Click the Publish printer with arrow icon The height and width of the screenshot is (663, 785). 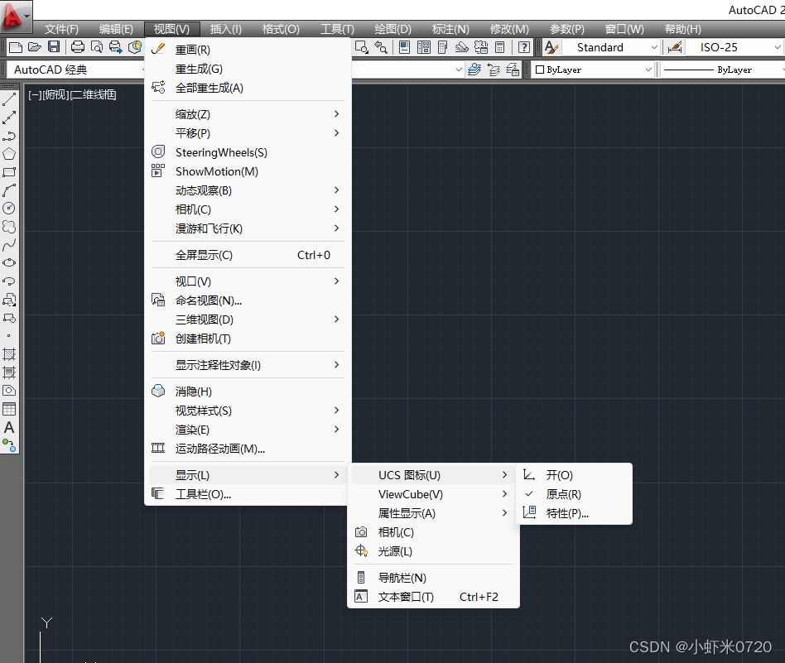116,47
